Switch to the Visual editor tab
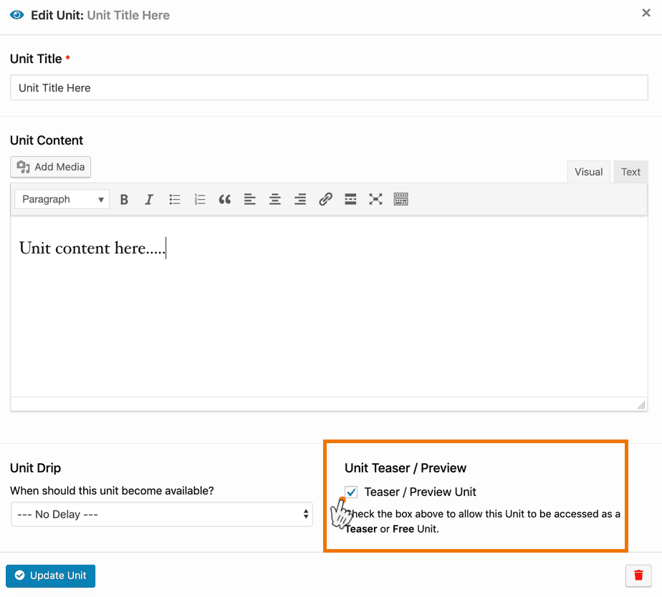The image size is (662, 597). click(x=588, y=172)
